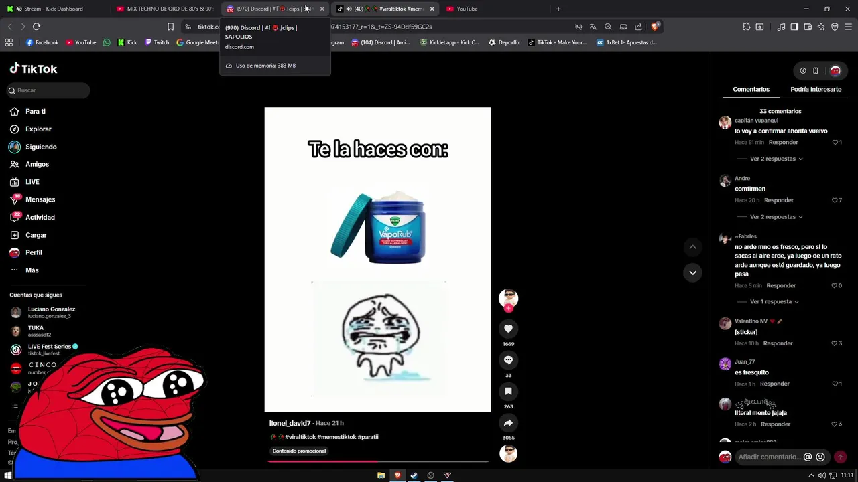Click the zoom magnifier in address bar
Screen dimensions: 858x482
point(608,27)
